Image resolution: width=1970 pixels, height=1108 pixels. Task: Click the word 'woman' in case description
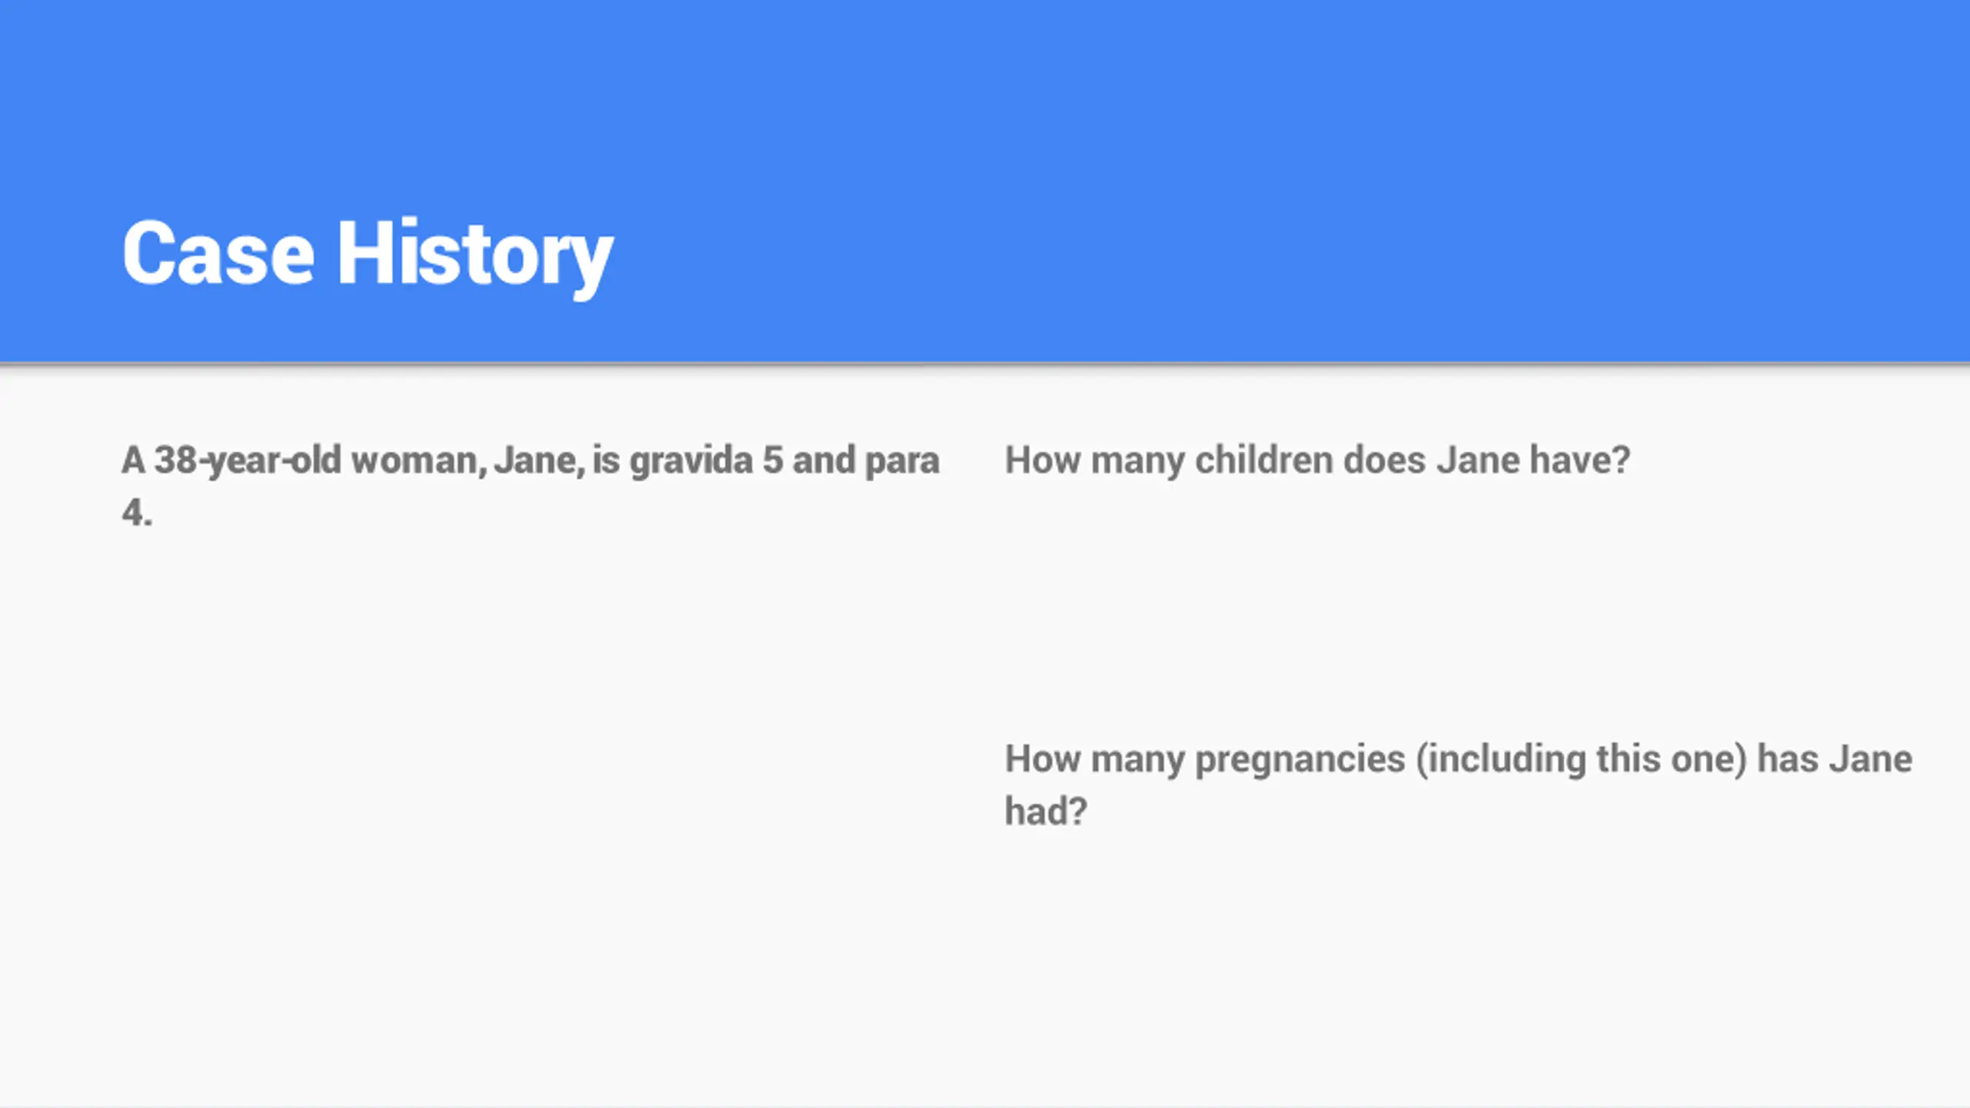click(417, 461)
